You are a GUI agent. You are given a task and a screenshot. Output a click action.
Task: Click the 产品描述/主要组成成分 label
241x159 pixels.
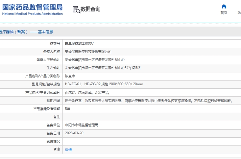pyautogui.click(x=43, y=93)
